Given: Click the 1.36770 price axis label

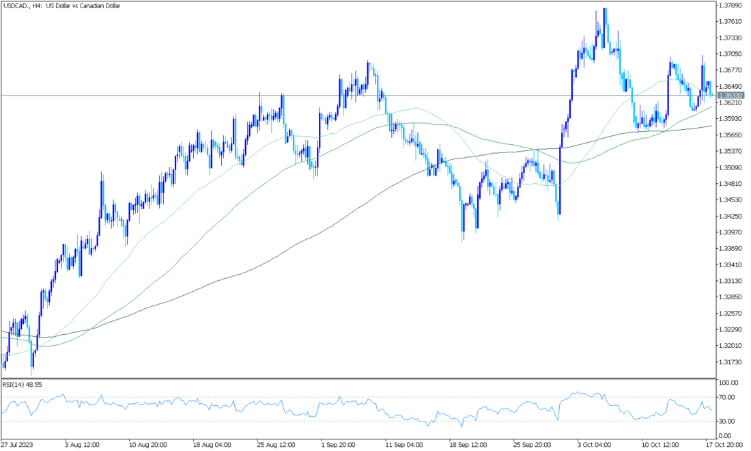Looking at the screenshot, I should pyautogui.click(x=731, y=70).
